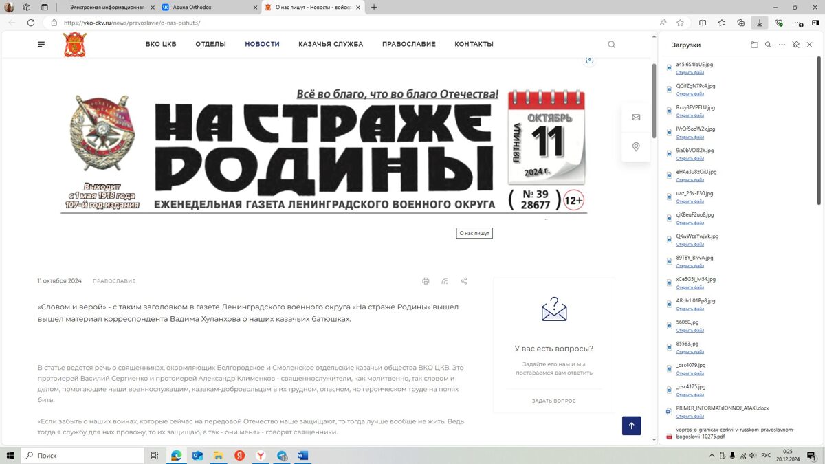825x464 pixels.
Task: Click ПРАВОСЛАВИЕ category tag under date
Action: click(114, 281)
